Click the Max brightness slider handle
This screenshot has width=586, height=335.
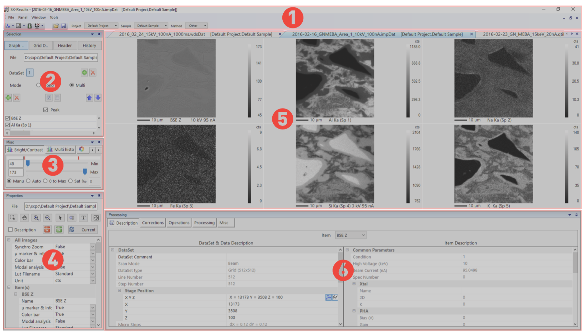[85, 171]
